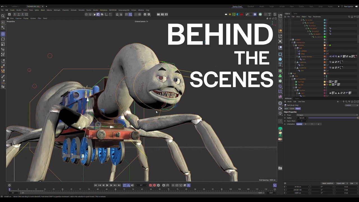Go to end of timeline
The height and width of the screenshot is (202, 359).
pyautogui.click(x=119, y=185)
